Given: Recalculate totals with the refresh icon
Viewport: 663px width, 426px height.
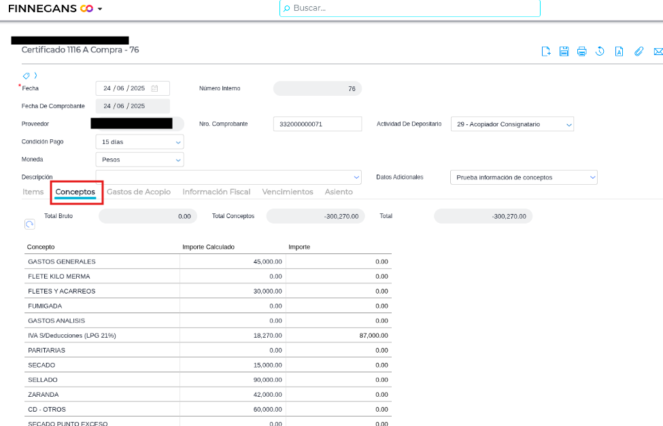Looking at the screenshot, I should [29, 224].
